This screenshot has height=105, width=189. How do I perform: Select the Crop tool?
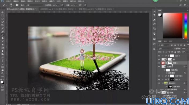pos(2,25)
